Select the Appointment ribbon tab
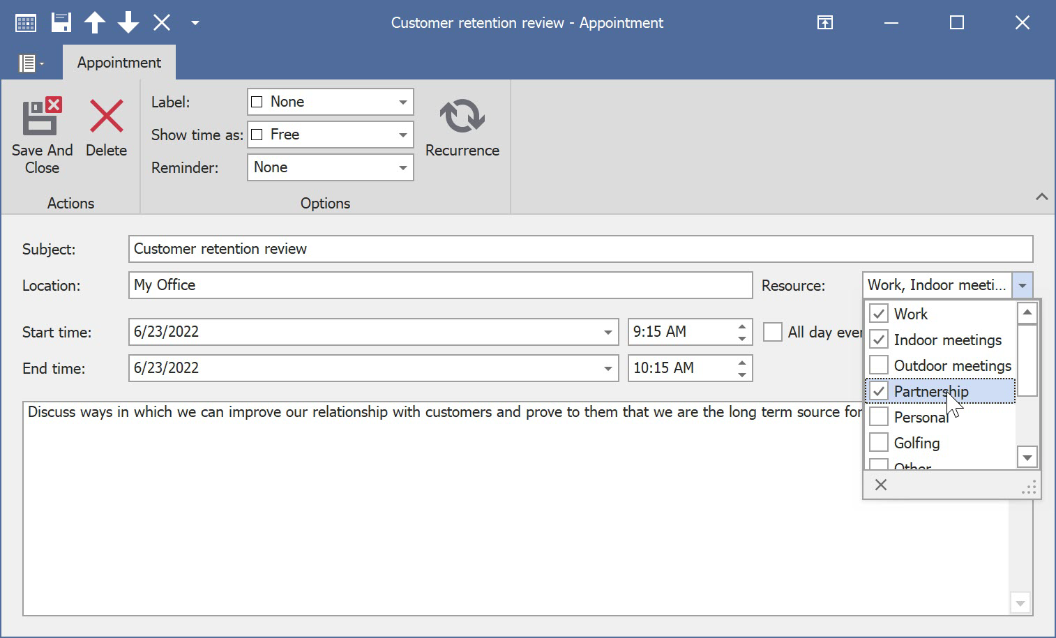Viewport: 1056px width, 638px height. (119, 63)
